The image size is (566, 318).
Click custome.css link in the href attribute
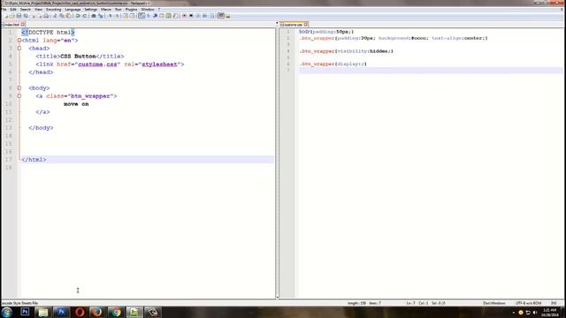coord(97,64)
